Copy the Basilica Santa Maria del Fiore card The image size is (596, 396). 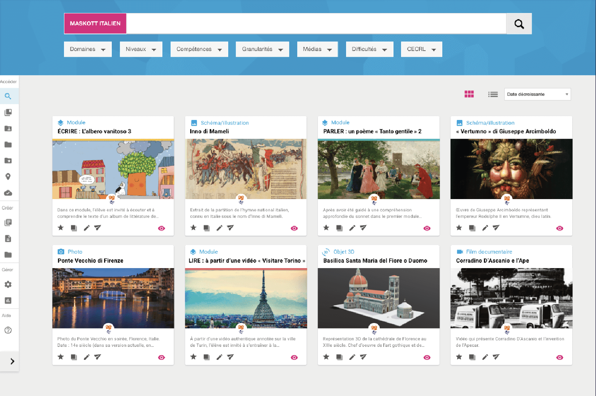pyautogui.click(x=339, y=357)
